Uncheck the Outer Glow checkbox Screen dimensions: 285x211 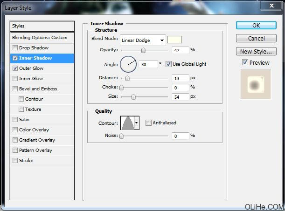tap(16, 68)
